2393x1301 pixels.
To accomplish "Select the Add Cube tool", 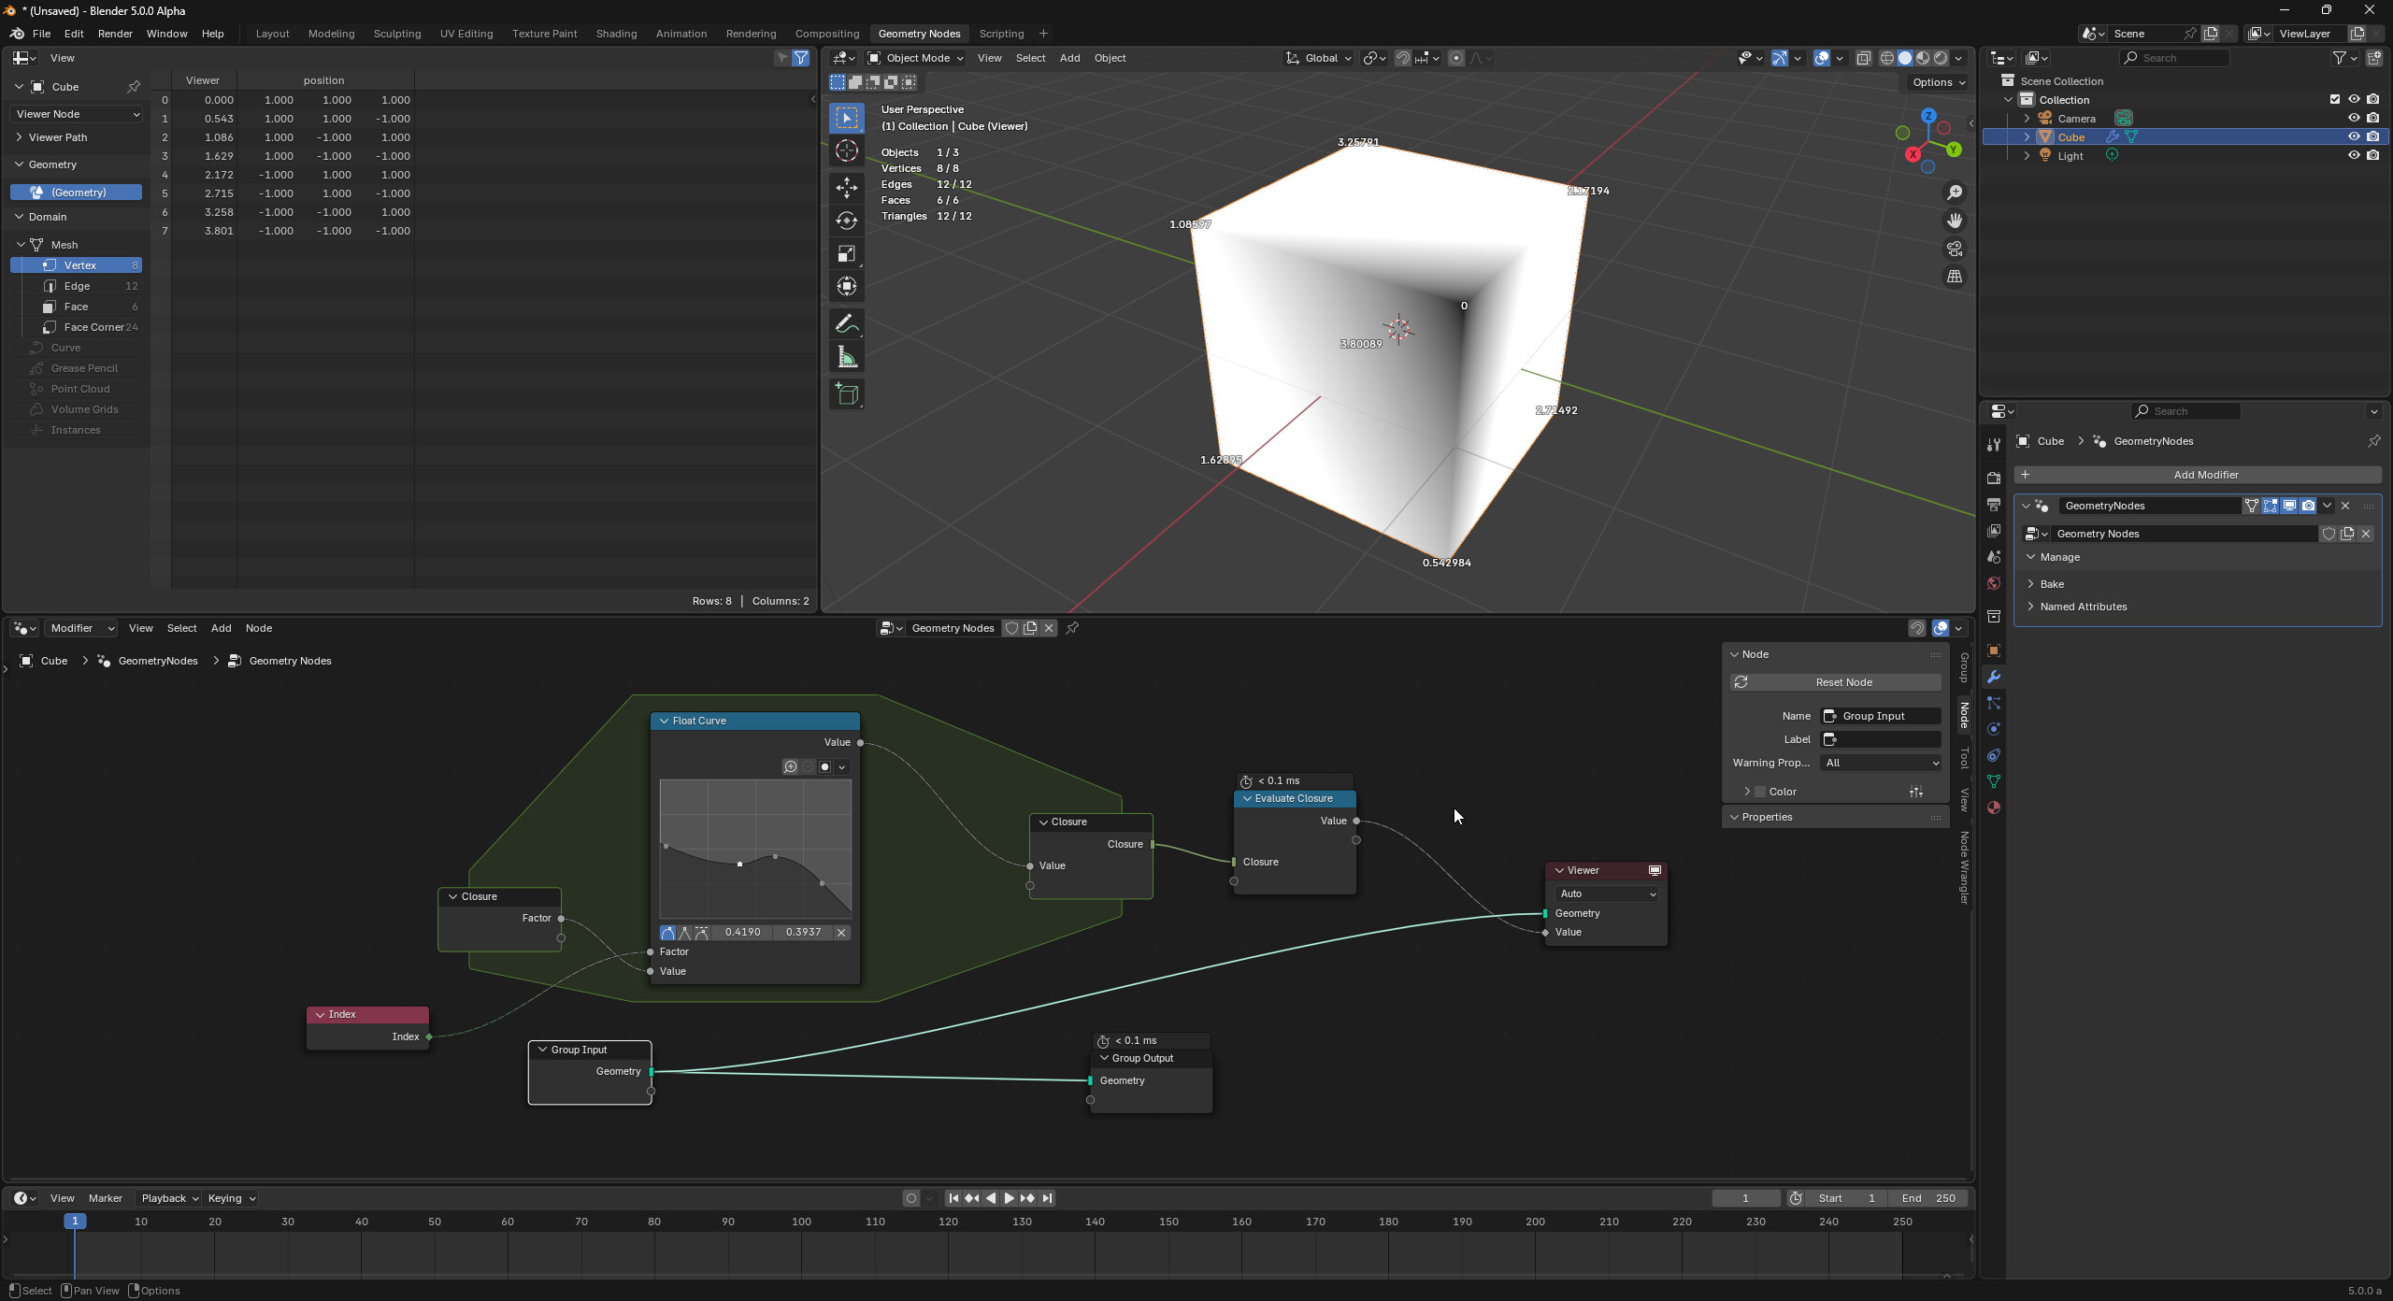I will [846, 394].
